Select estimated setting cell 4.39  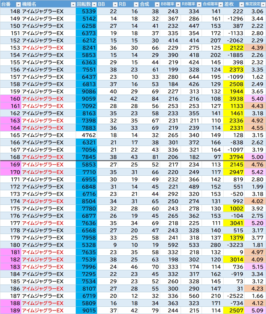tap(255, 48)
